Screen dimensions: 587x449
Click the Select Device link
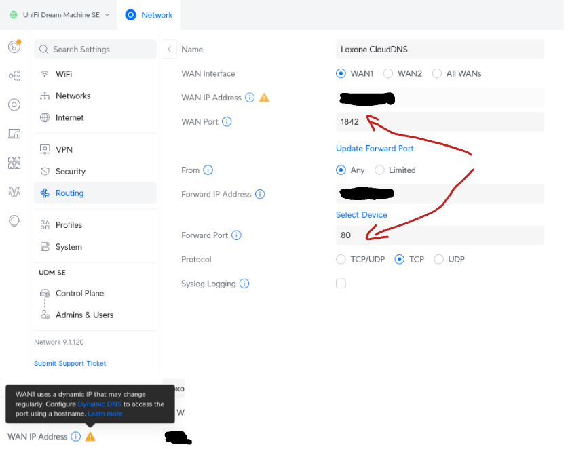click(361, 215)
